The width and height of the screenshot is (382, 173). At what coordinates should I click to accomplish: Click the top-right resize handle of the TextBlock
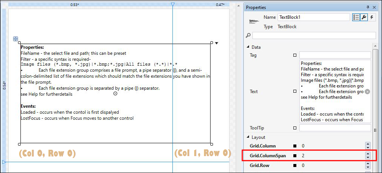pyautogui.click(x=211, y=42)
